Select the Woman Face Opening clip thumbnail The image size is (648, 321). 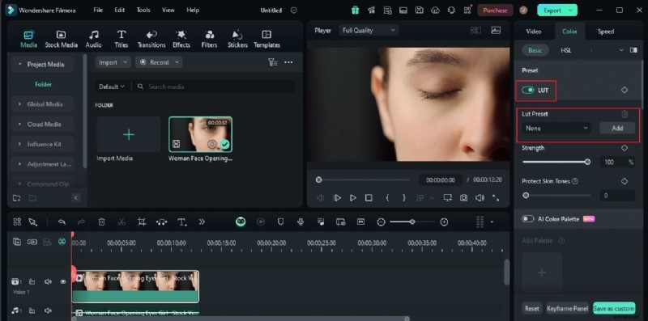click(x=200, y=134)
